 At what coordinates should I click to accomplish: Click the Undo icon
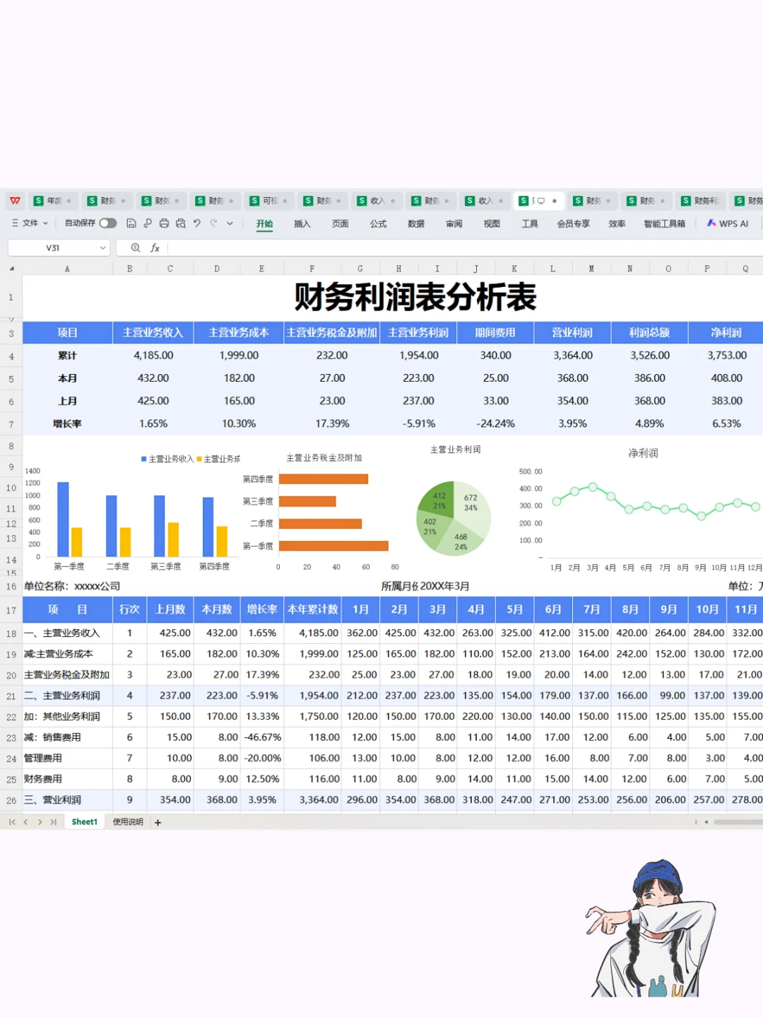(197, 223)
